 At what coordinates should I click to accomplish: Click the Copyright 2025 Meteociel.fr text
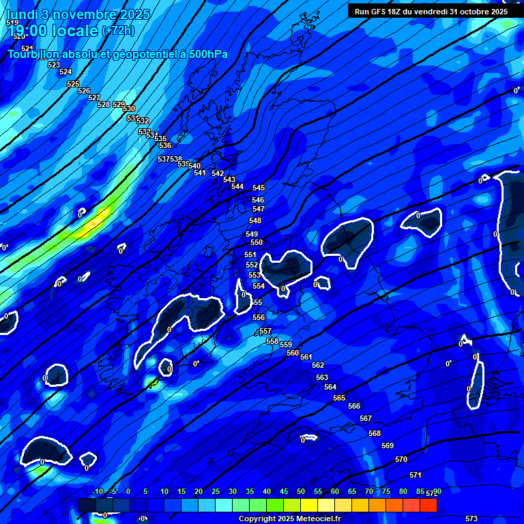click(289, 519)
